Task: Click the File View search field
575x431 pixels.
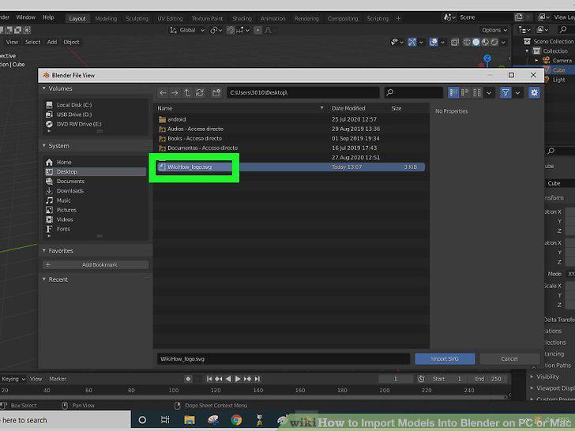Action: pos(414,92)
